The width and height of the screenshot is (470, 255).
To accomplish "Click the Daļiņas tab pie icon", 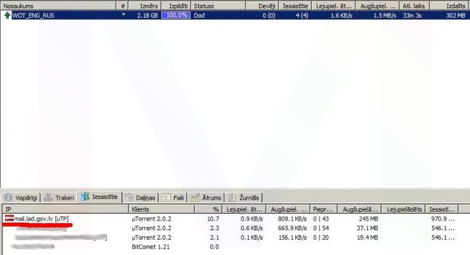I will click(130, 198).
